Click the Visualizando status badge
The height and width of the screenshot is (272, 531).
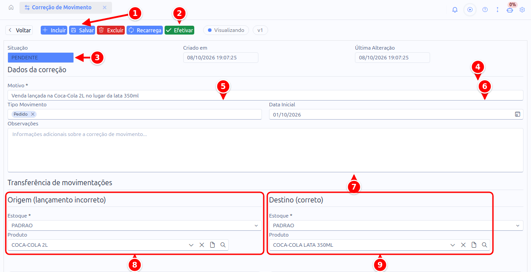[x=226, y=30]
